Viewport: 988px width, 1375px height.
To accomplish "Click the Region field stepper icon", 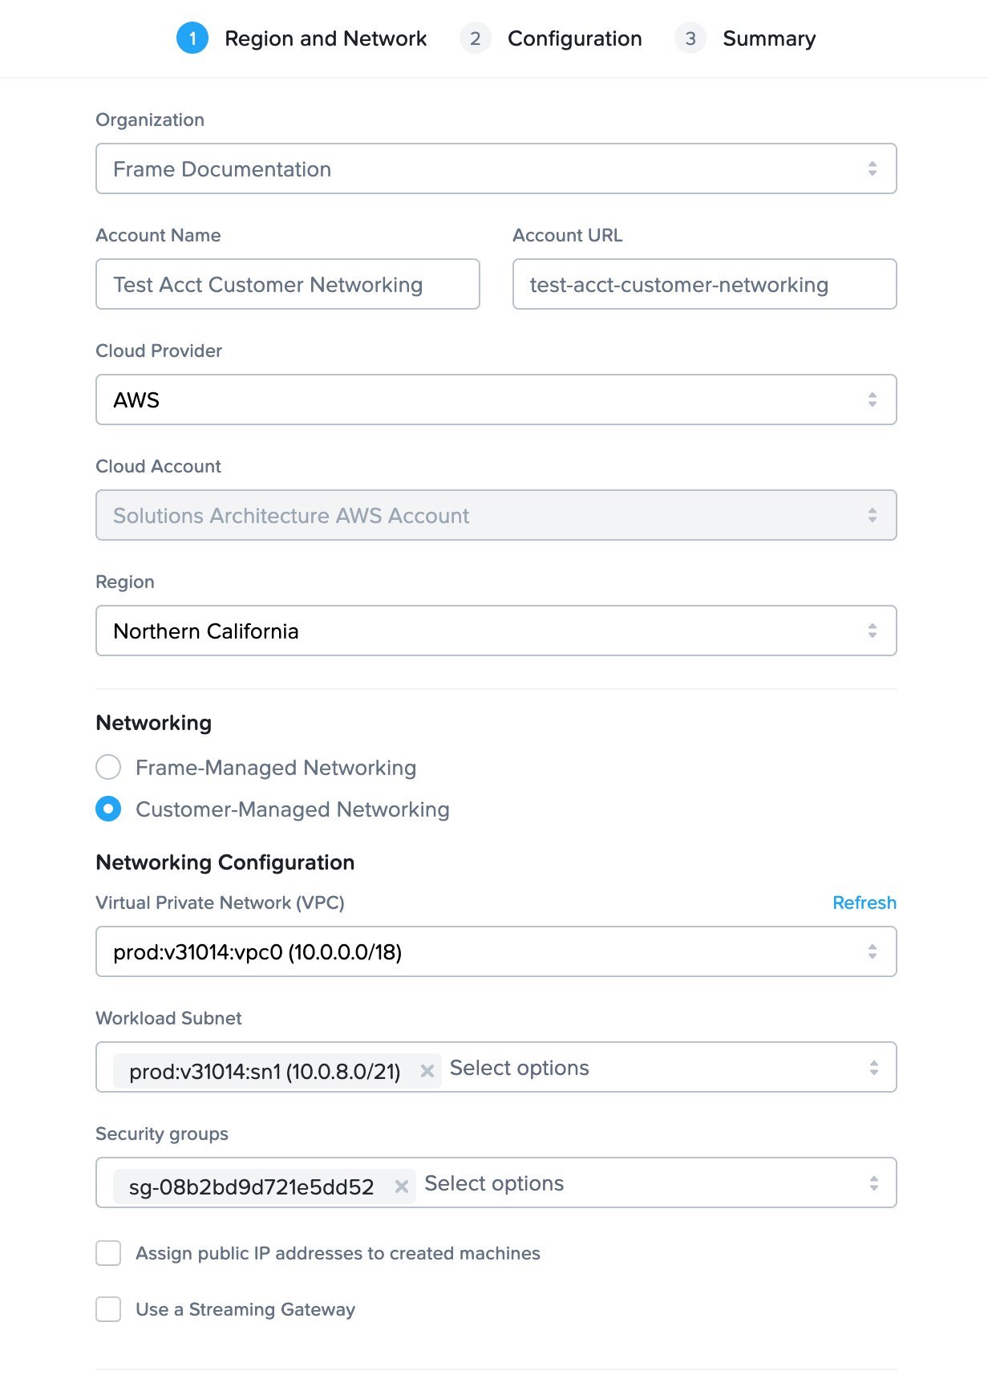I will 873,631.
